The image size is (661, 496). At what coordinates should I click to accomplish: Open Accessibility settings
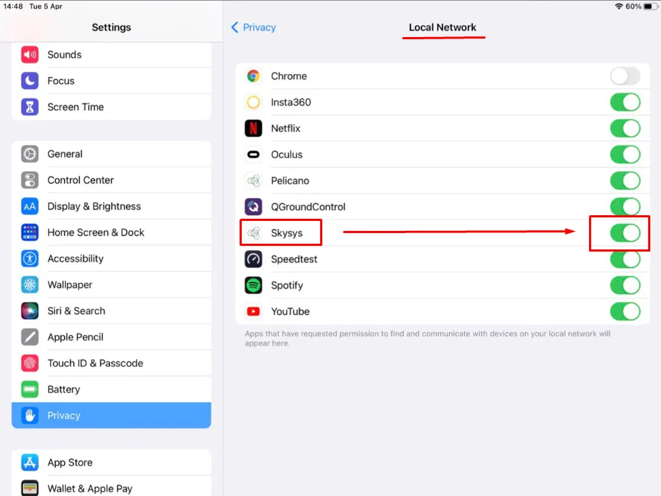tap(111, 259)
